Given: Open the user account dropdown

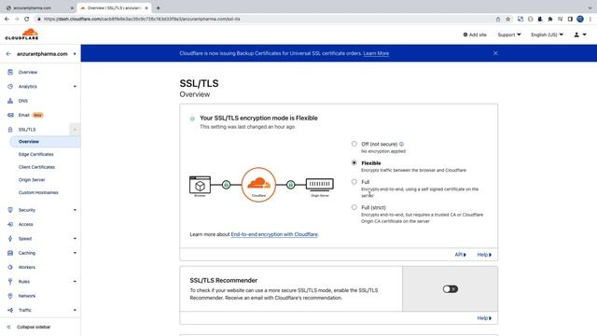Looking at the screenshot, I should coord(580,35).
